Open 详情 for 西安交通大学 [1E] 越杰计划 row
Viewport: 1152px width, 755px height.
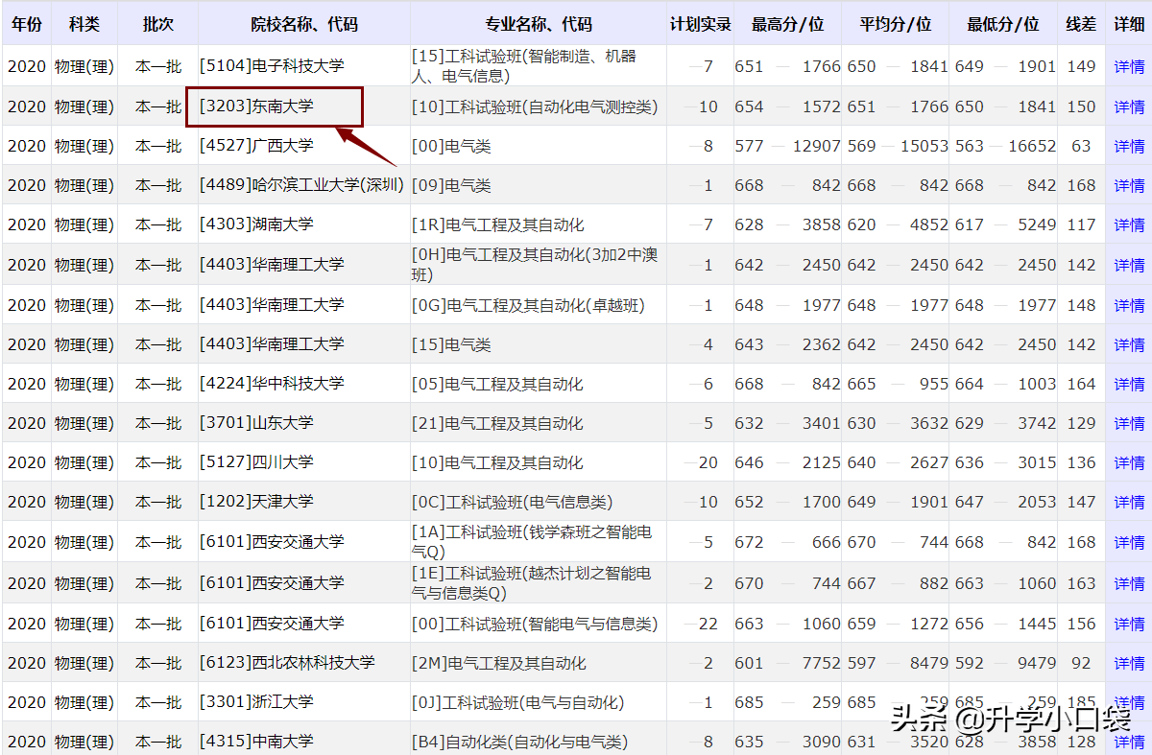point(1129,583)
